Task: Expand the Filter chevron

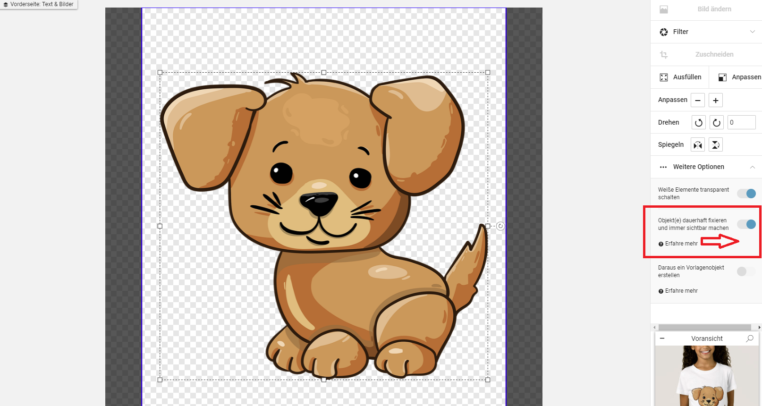Action: pyautogui.click(x=753, y=32)
